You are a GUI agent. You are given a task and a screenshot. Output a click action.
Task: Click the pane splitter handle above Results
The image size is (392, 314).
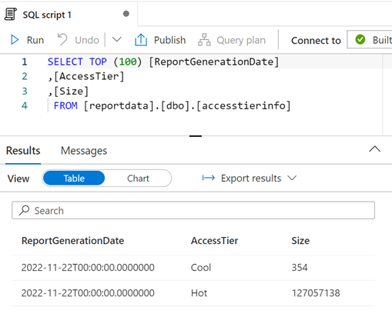196,136
